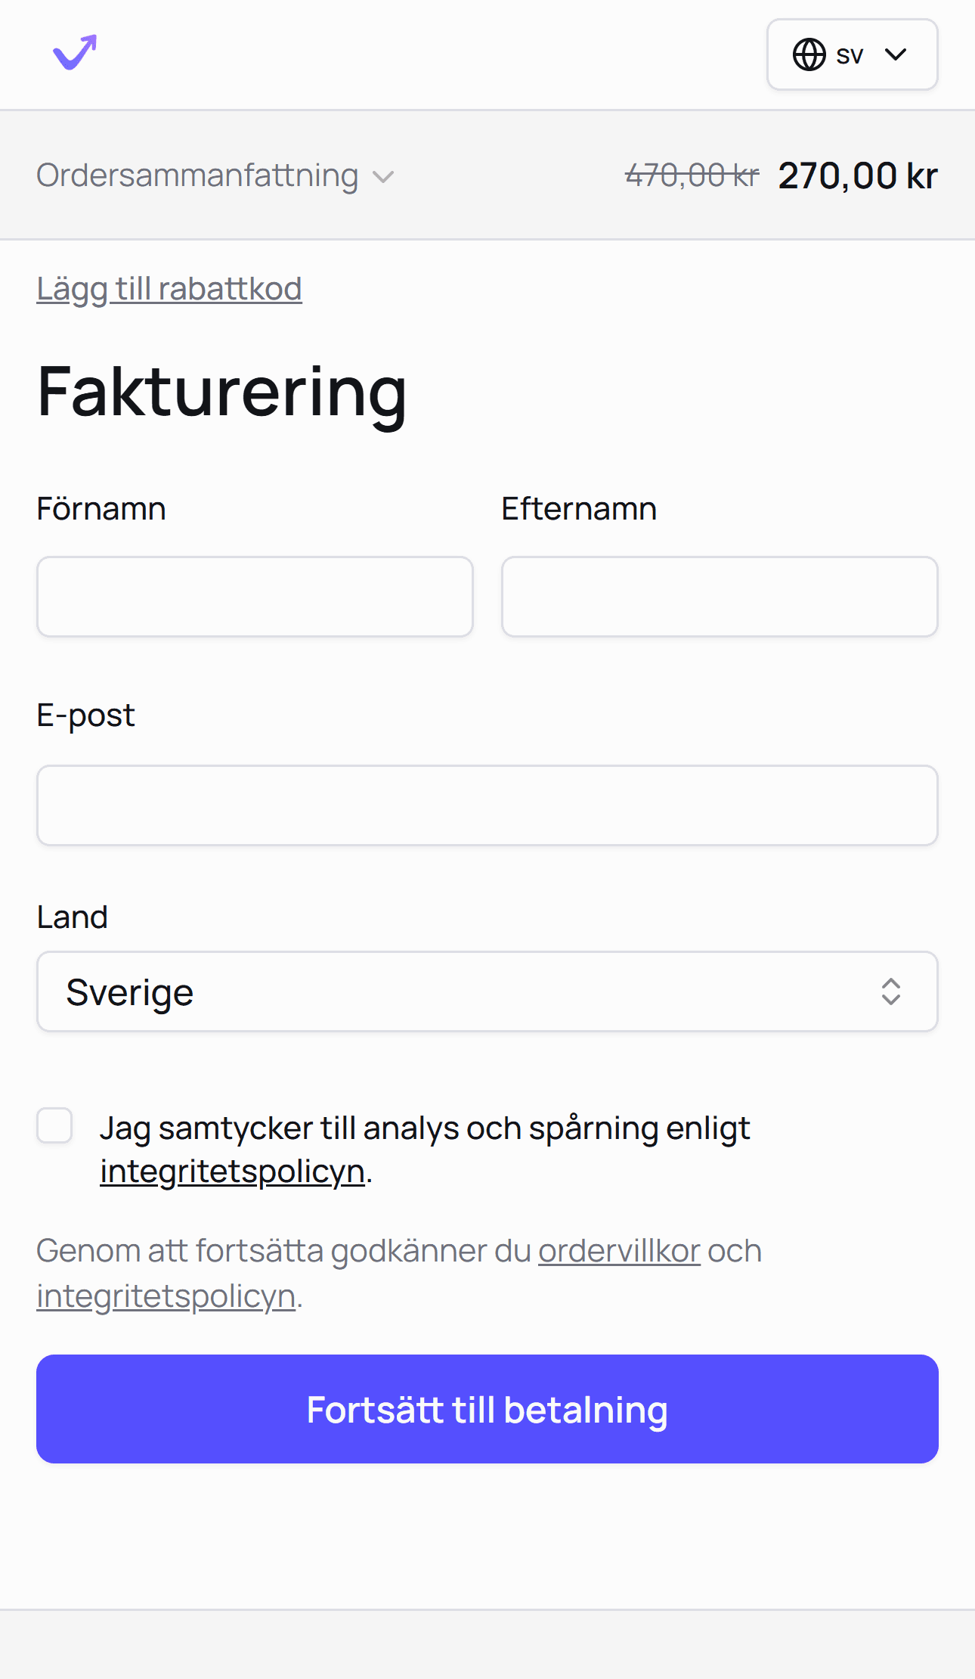Click the Förnamn input field
Screen dimensions: 975x1679
(x=255, y=596)
